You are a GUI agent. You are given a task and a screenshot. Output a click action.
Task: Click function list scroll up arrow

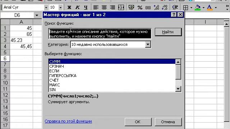coord(178,62)
